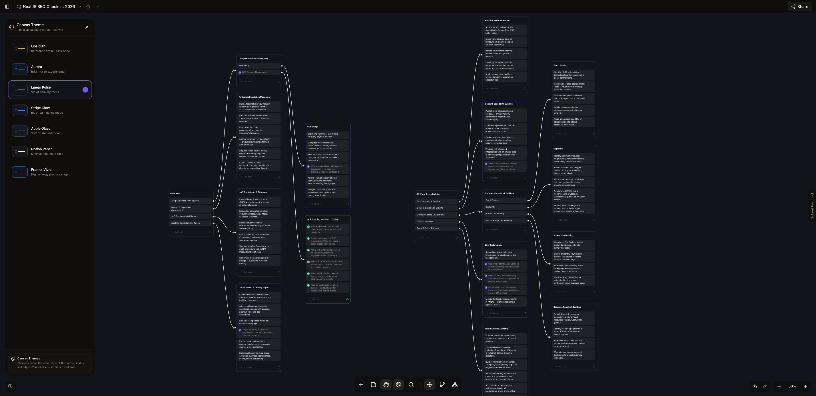816x396 pixels.
Task: Open the workflow title dropdown chevron
Action: pyautogui.click(x=79, y=7)
